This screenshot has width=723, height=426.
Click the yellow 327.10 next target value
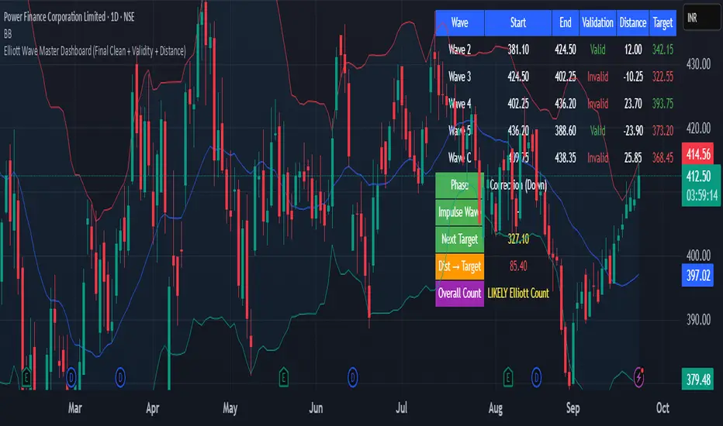click(518, 239)
